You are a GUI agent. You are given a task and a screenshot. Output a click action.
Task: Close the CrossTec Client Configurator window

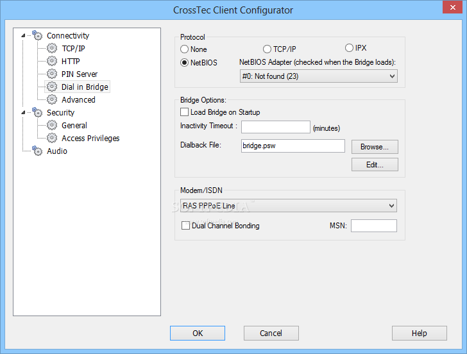pyautogui.click(x=452, y=7)
